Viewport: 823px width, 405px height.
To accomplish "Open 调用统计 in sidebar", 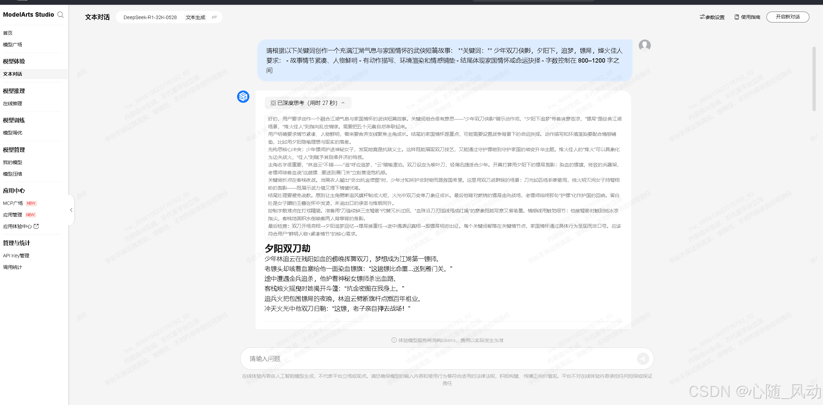I will coord(13,267).
